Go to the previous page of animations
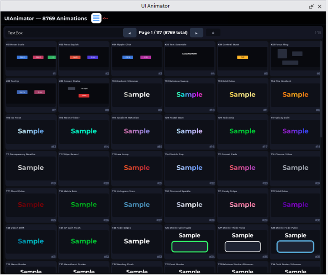328x275 pixels. [130, 33]
